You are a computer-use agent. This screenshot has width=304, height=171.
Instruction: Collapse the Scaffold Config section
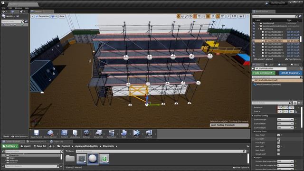pos(253,115)
